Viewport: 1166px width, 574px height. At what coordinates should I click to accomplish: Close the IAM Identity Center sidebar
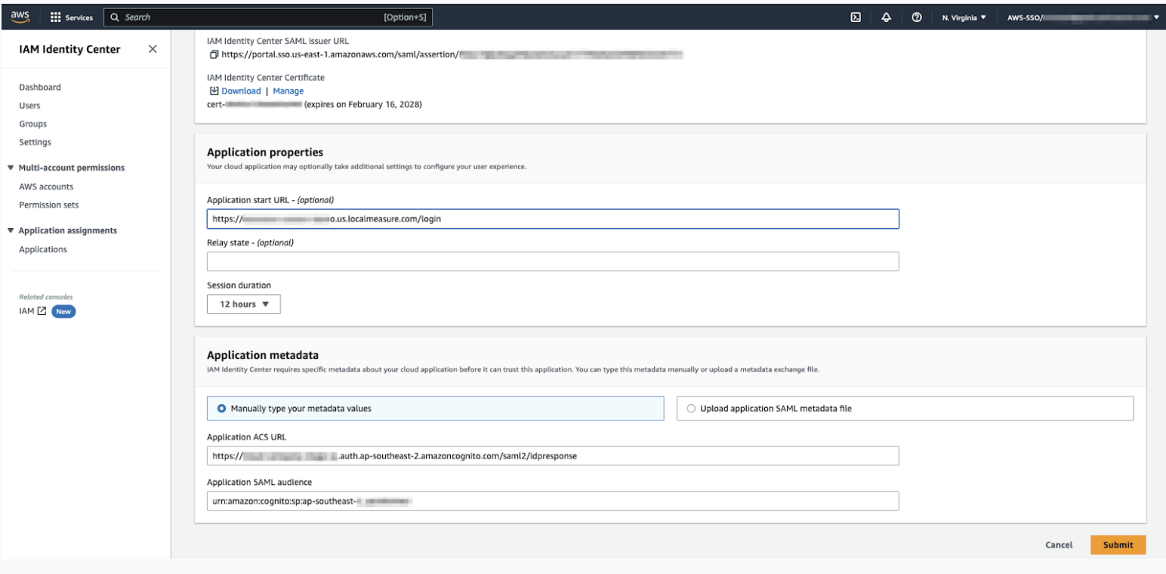(x=153, y=49)
